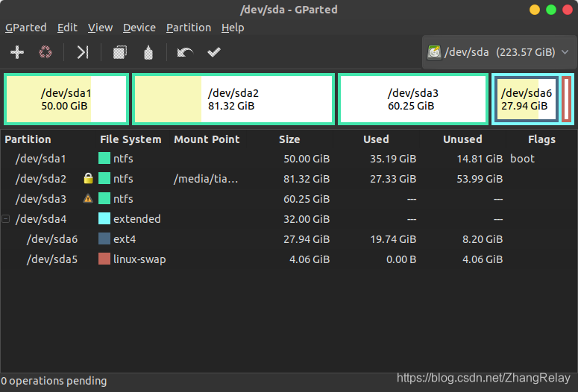Screen dimensions: 578x392
Task: Select the /dev/sda1 partition row
Action: 289,159
